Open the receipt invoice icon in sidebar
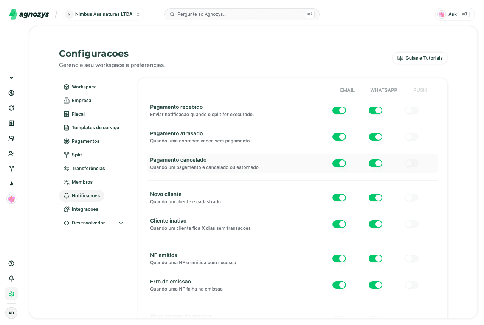 tap(11, 123)
